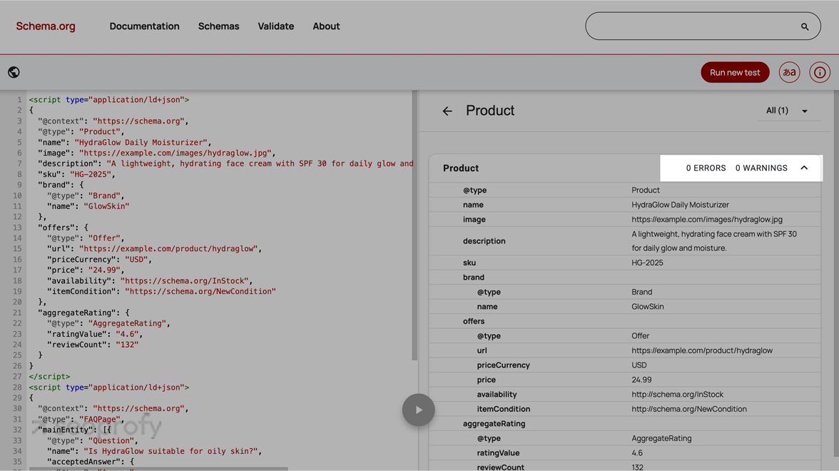Click the code editor horizontal scrollbar
839x471 pixels.
click(158, 469)
